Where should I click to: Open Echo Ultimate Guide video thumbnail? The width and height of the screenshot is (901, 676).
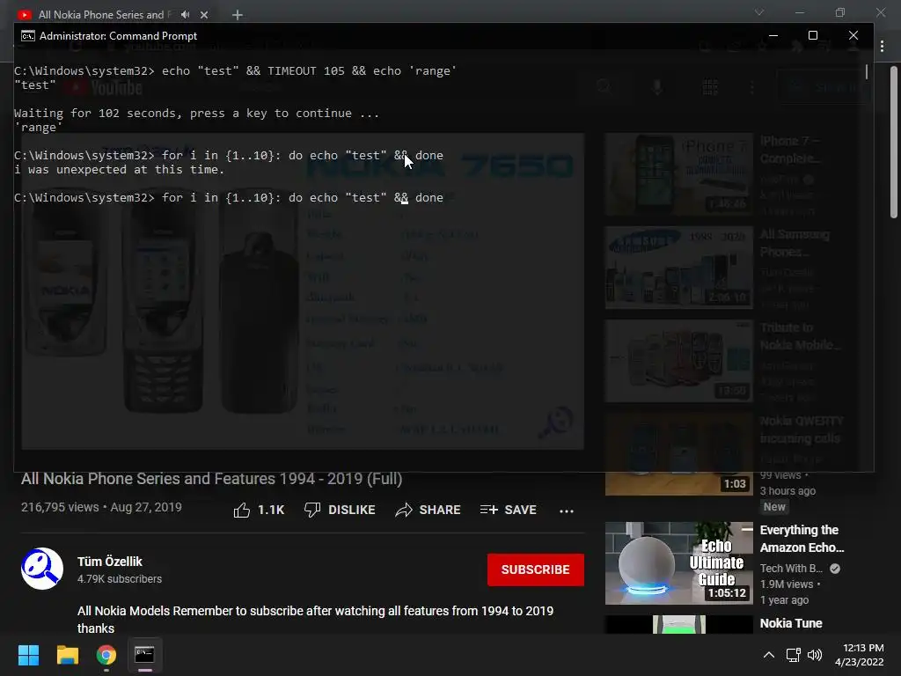678,563
